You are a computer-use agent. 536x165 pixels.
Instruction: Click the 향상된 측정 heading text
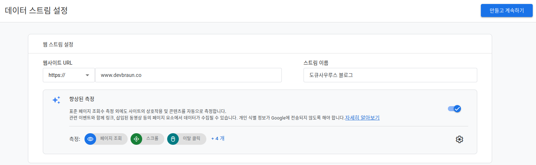[x=82, y=99]
